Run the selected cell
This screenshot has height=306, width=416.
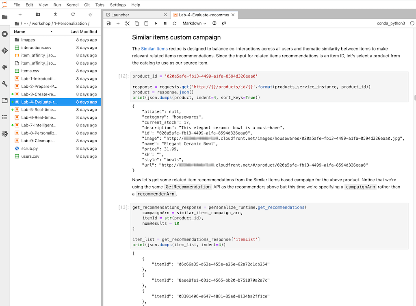pos(156,24)
